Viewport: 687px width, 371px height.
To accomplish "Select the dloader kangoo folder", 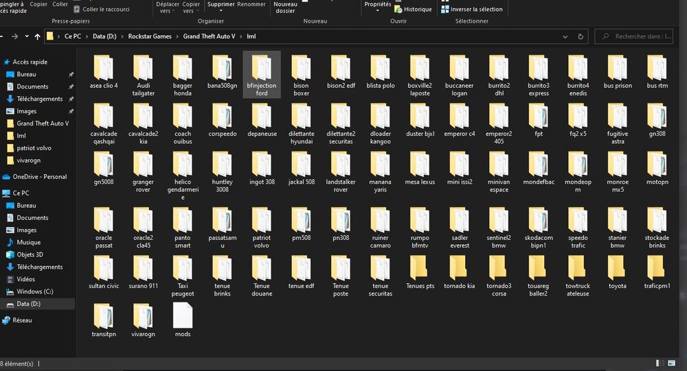I will pyautogui.click(x=381, y=123).
